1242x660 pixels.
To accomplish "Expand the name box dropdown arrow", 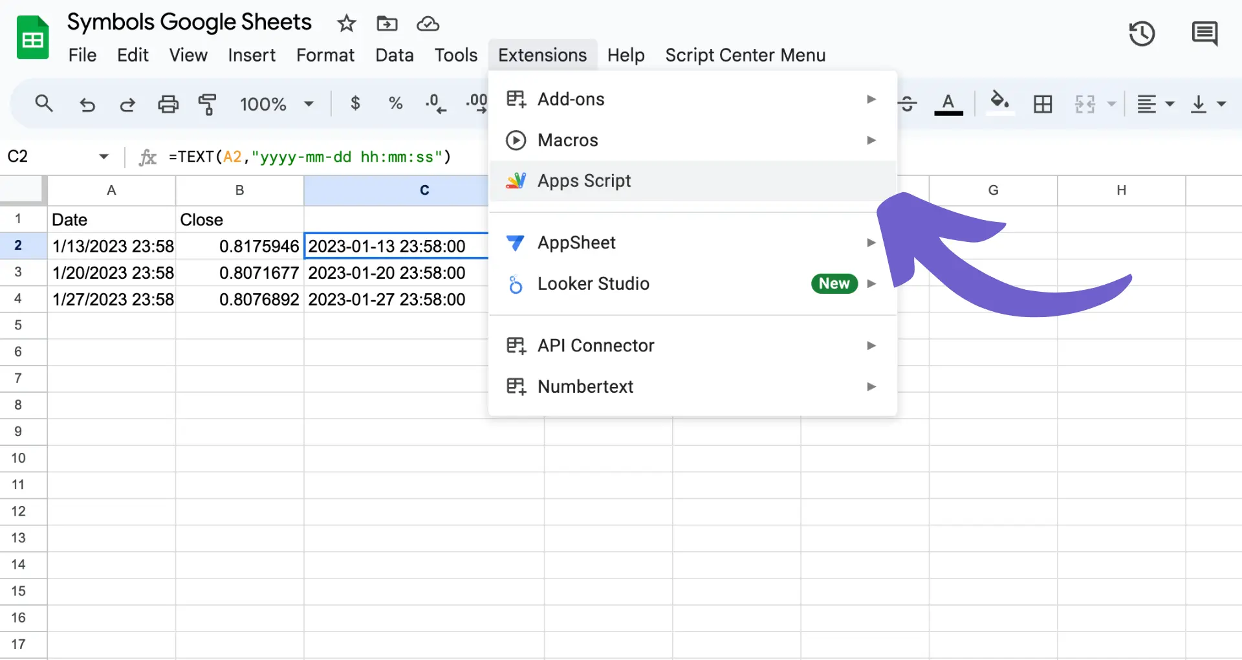I will (103, 157).
